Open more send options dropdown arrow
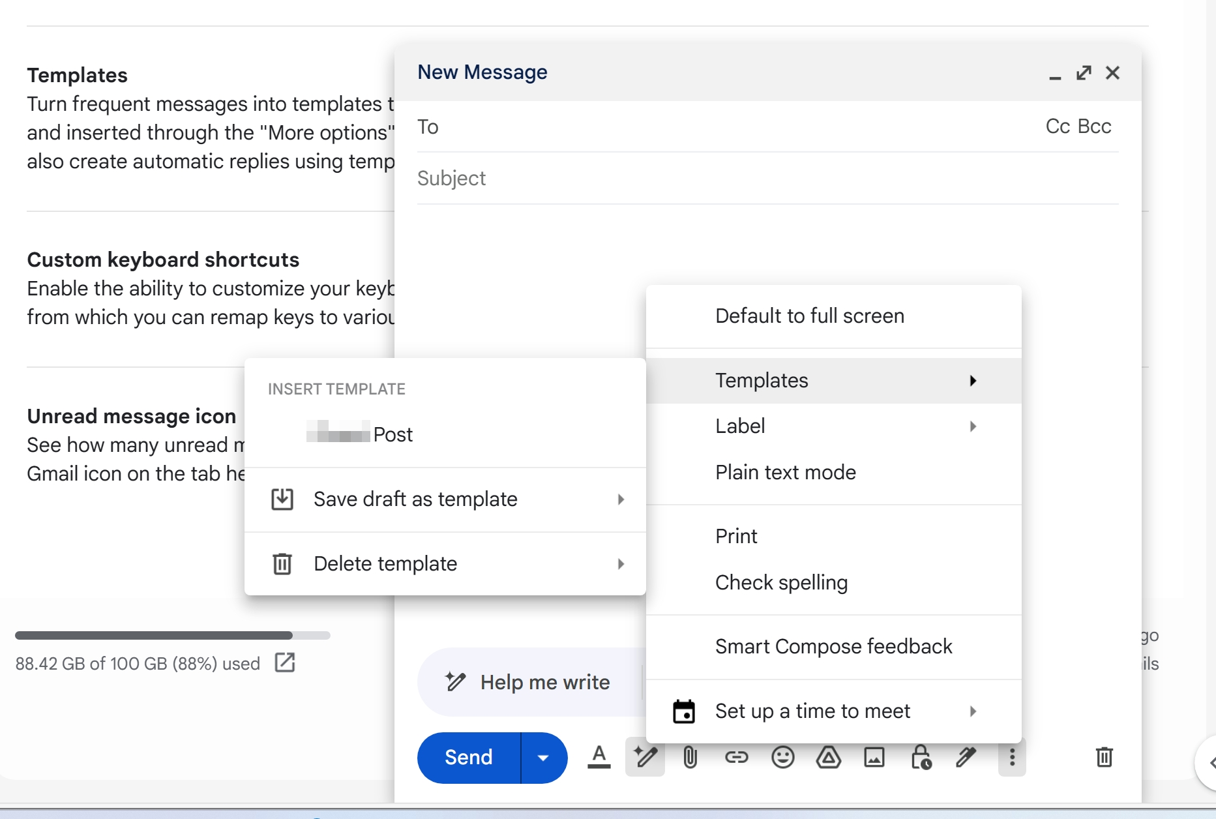This screenshot has height=819, width=1216. pyautogui.click(x=543, y=757)
